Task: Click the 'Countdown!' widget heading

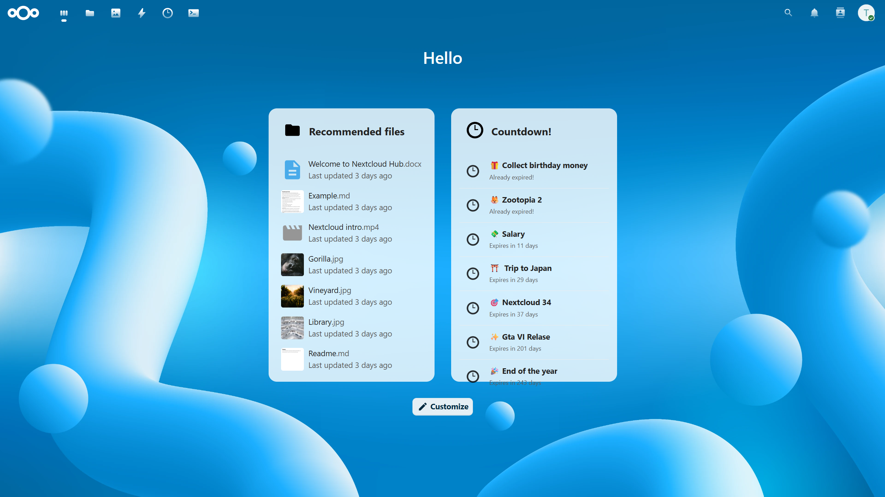Action: [x=521, y=131]
